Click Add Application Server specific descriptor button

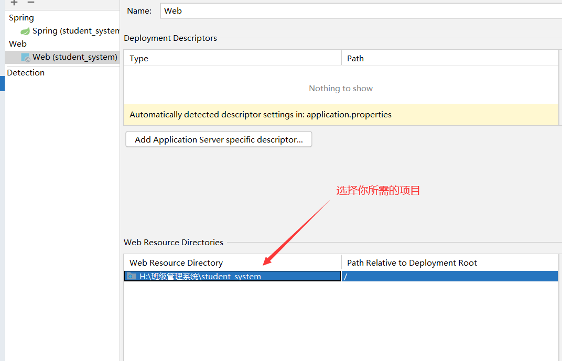[219, 139]
